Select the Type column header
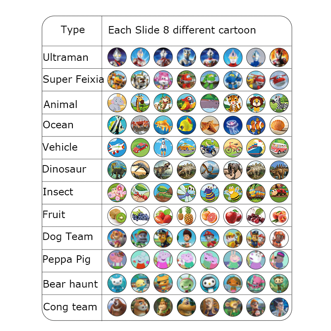Image resolution: width=331 pixels, height=331 pixels. 72,30
